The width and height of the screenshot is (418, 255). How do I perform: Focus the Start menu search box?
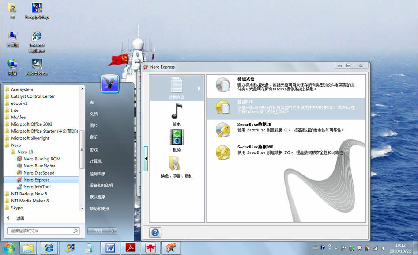point(43,231)
